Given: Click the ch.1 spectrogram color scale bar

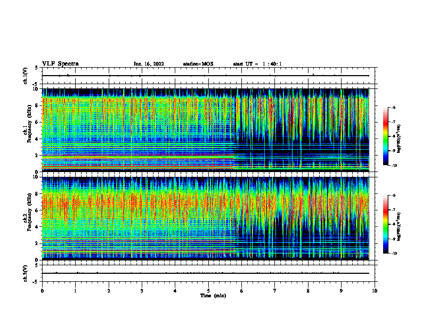Looking at the screenshot, I should pos(385,136).
